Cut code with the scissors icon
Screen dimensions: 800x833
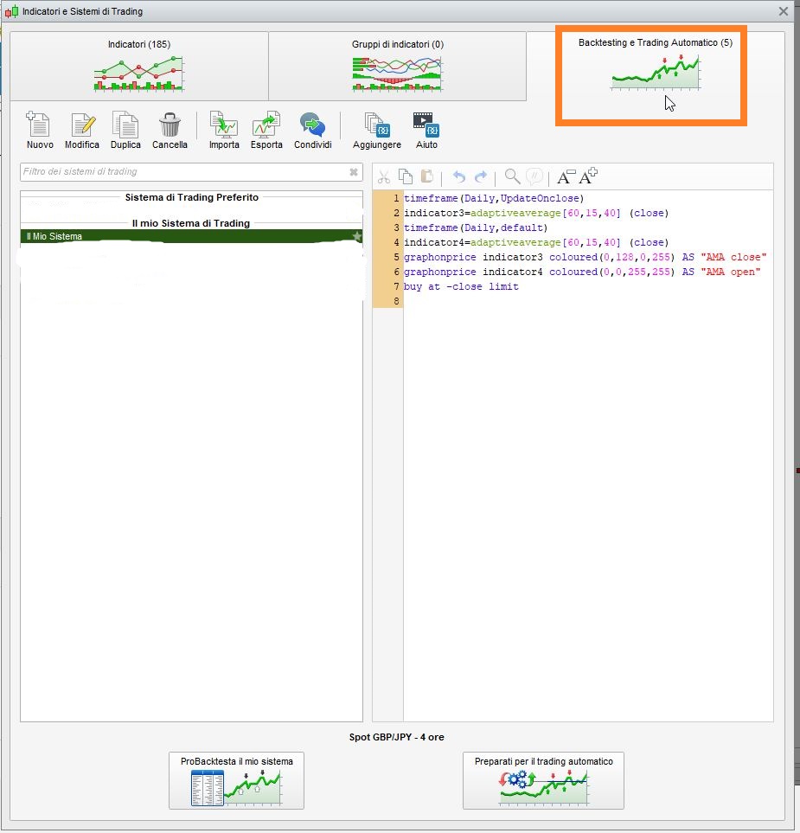coord(383,176)
